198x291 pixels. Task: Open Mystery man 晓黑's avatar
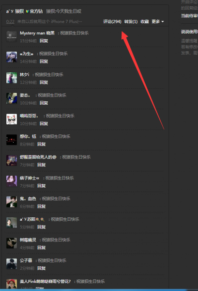pyautogui.click(x=12, y=36)
